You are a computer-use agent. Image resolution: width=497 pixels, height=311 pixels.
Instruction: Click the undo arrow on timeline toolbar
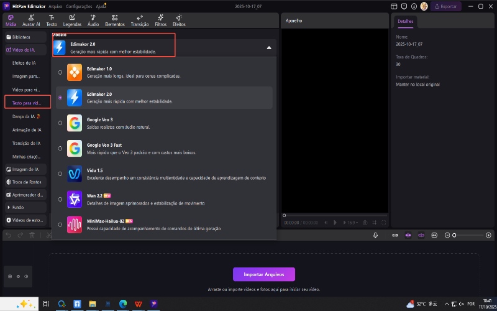[x=9, y=235]
